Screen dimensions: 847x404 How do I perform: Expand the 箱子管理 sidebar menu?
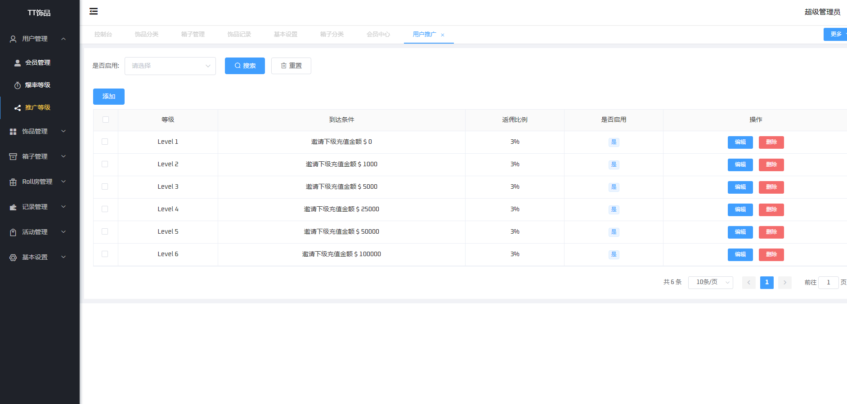click(x=38, y=156)
